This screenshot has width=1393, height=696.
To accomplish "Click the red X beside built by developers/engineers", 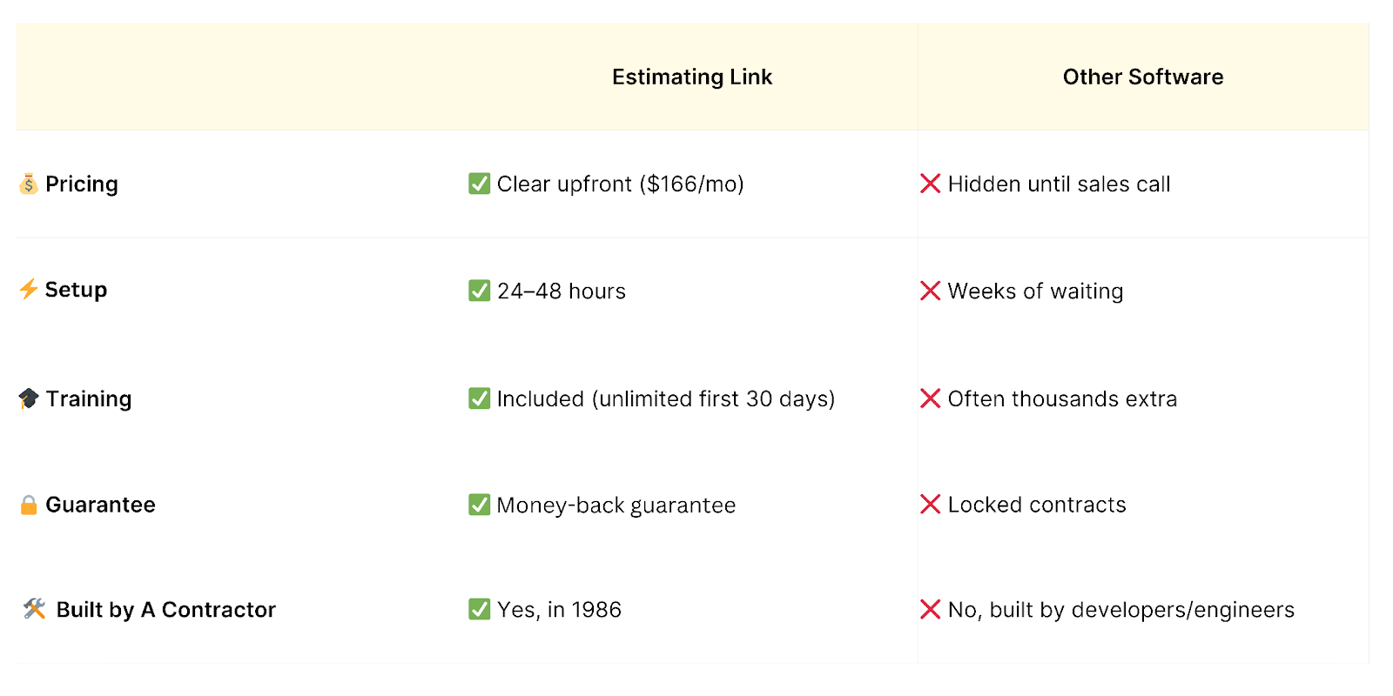I will (930, 609).
